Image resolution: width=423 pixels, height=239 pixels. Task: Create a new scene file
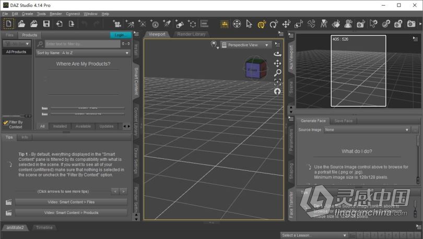9,23
